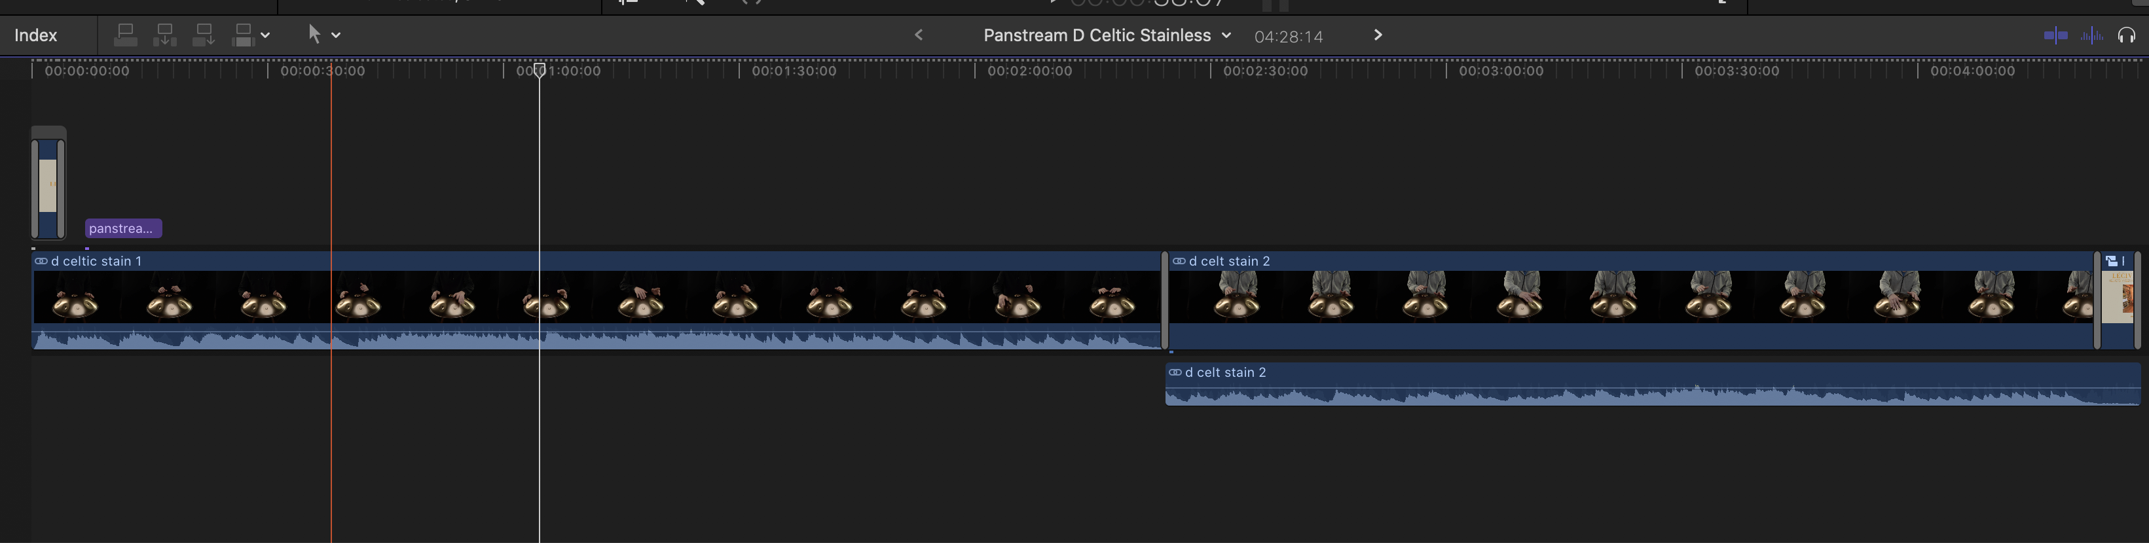Click the project duration 04:28:14

point(1288,37)
